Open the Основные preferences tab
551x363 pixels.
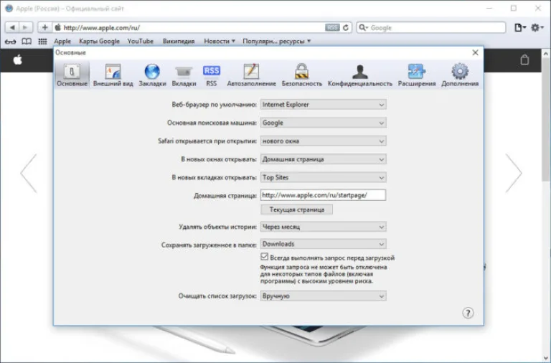tap(72, 75)
